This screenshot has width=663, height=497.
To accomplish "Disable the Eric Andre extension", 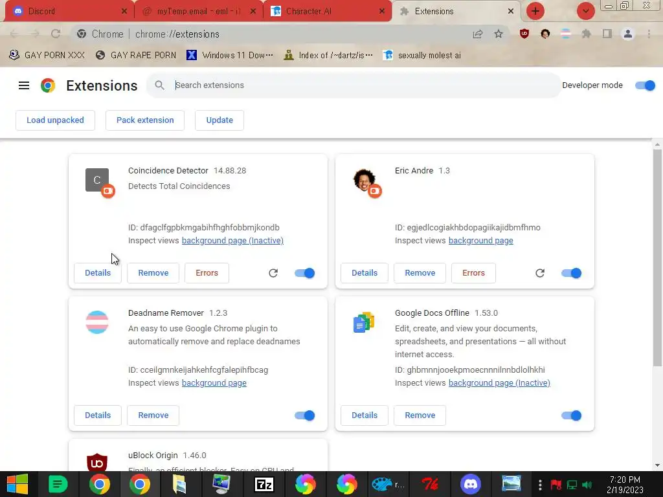I will 572,273.
